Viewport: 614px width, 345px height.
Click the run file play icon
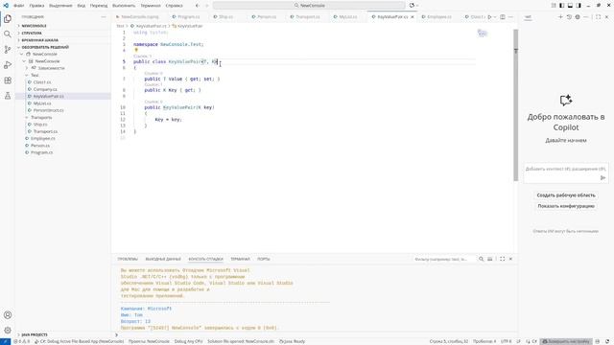[x=489, y=17]
